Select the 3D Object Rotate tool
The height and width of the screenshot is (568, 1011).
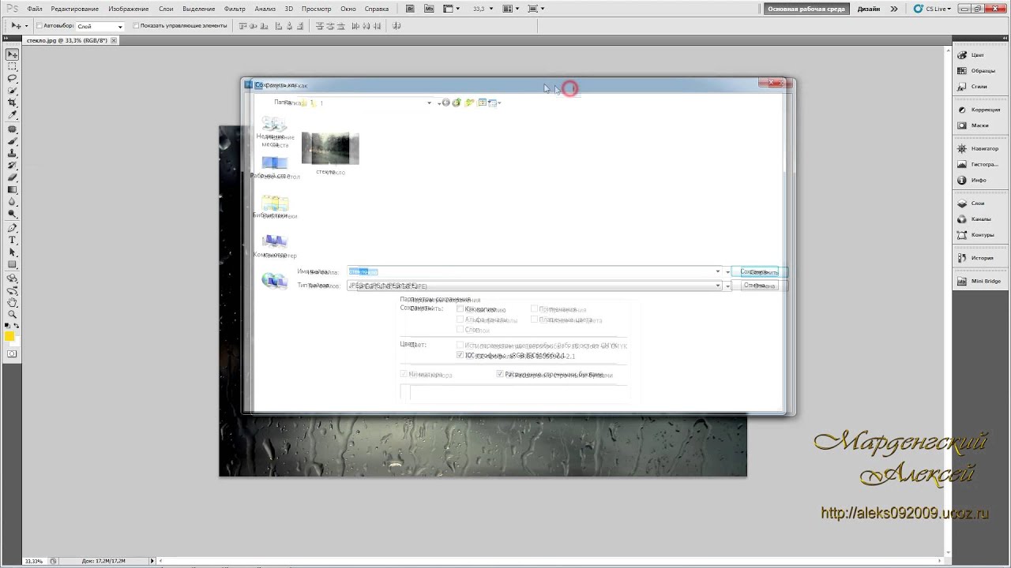(12, 278)
